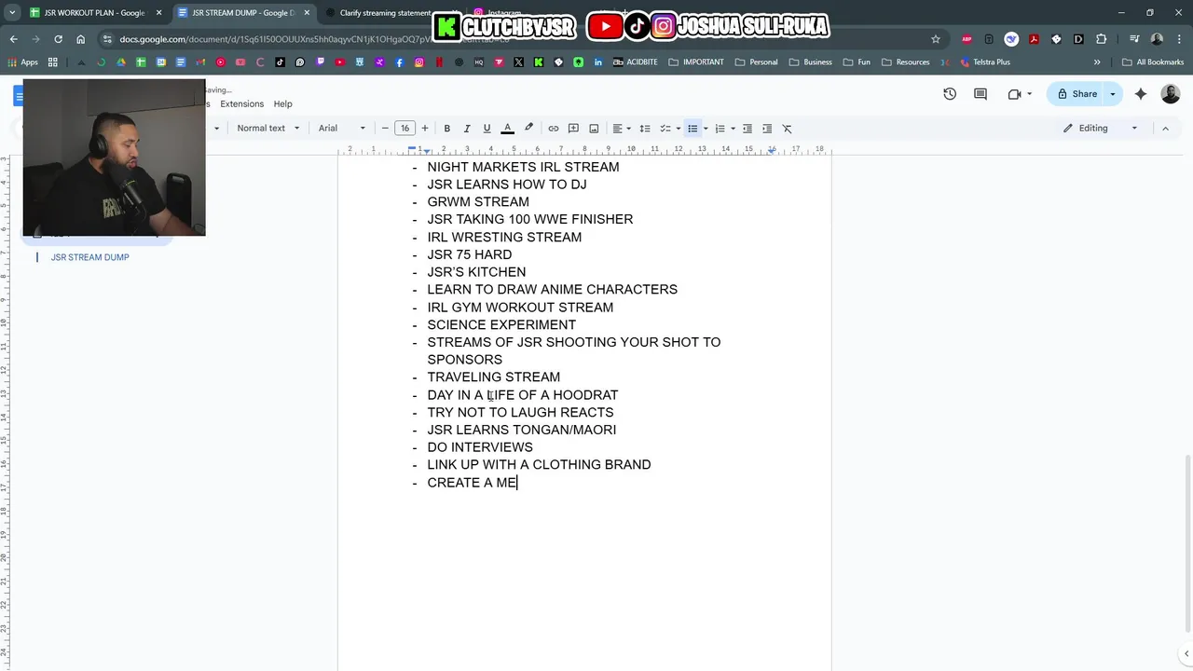Insert an image from the toolbar
This screenshot has width=1193, height=671.
(594, 129)
